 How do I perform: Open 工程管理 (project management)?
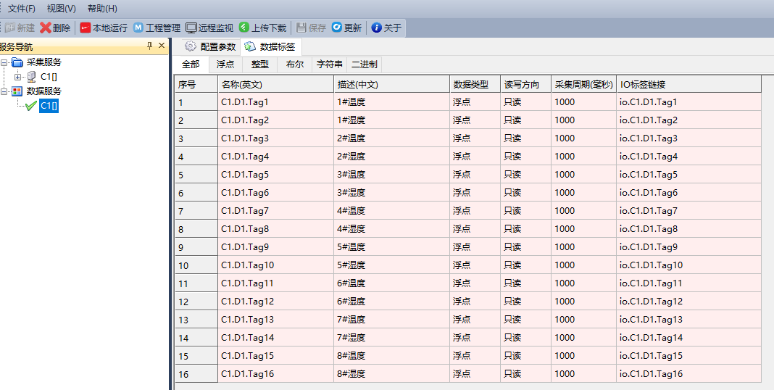138,28
